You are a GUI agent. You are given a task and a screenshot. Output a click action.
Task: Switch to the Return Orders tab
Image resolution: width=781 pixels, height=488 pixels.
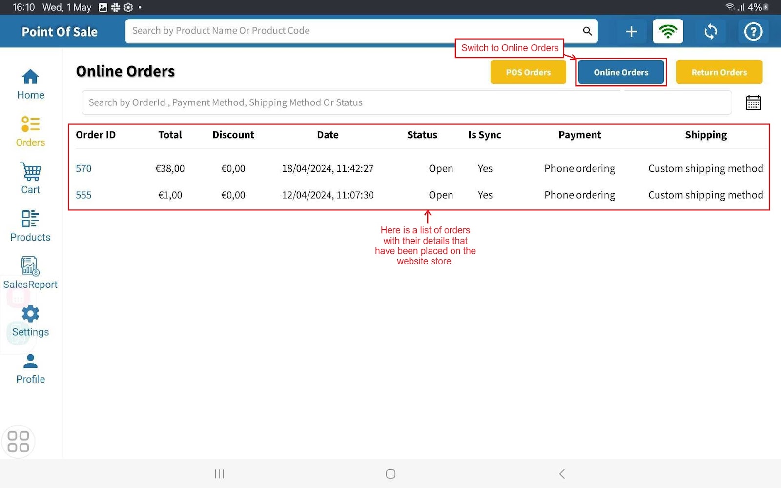(719, 72)
